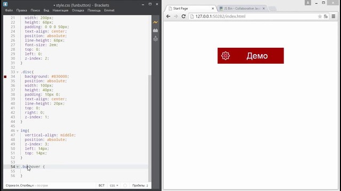Screen dimensions: 341x191
Task: Open the Emmet menu
Action: click(x=109, y=10)
